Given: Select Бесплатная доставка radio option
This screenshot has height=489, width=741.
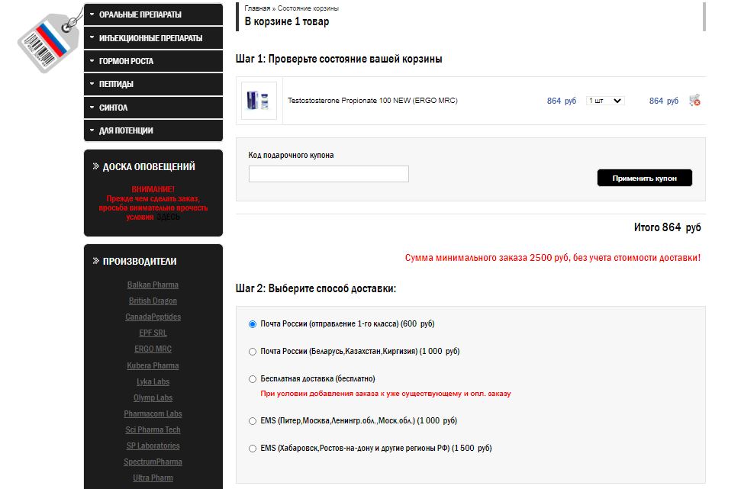Looking at the screenshot, I should 253,379.
